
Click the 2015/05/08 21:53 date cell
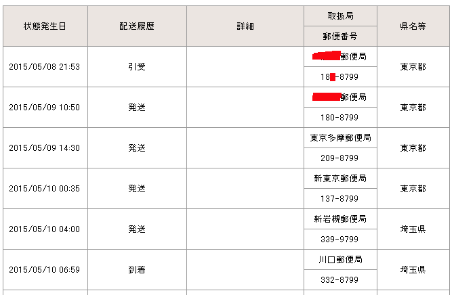(x=45, y=67)
